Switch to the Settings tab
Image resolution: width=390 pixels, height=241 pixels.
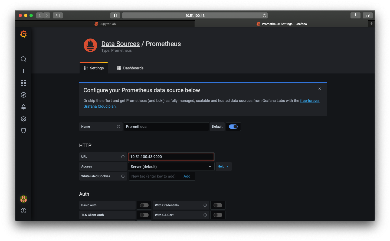[x=94, y=68]
